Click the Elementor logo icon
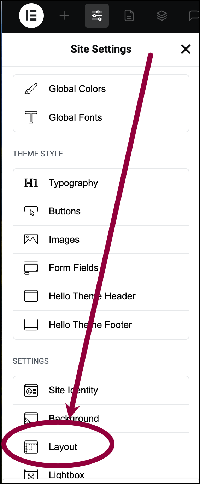This screenshot has width=200, height=484. pyautogui.click(x=31, y=16)
